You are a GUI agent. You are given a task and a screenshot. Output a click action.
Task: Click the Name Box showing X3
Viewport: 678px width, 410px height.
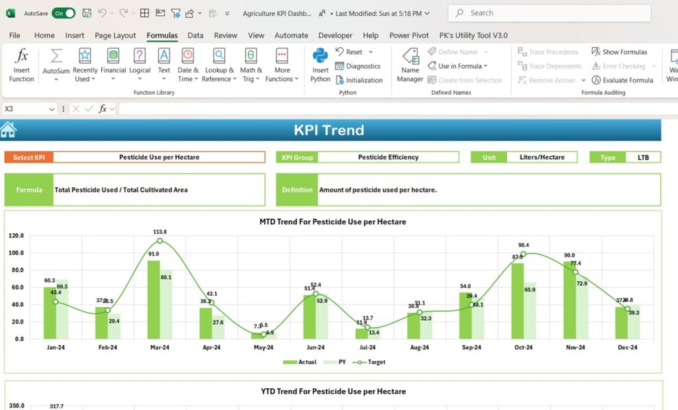24,109
